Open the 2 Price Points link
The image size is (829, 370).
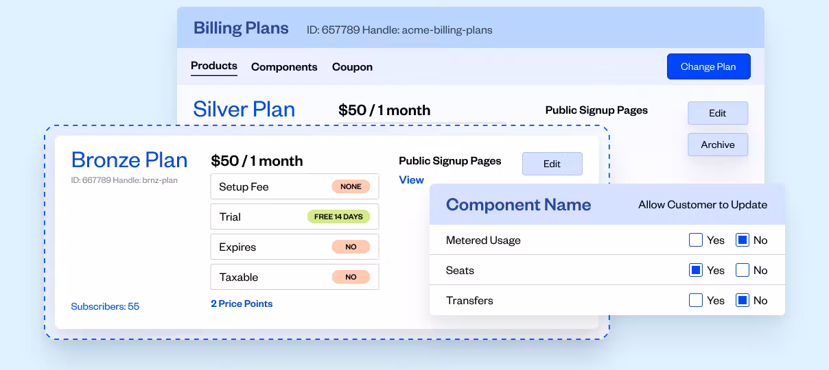tap(242, 304)
